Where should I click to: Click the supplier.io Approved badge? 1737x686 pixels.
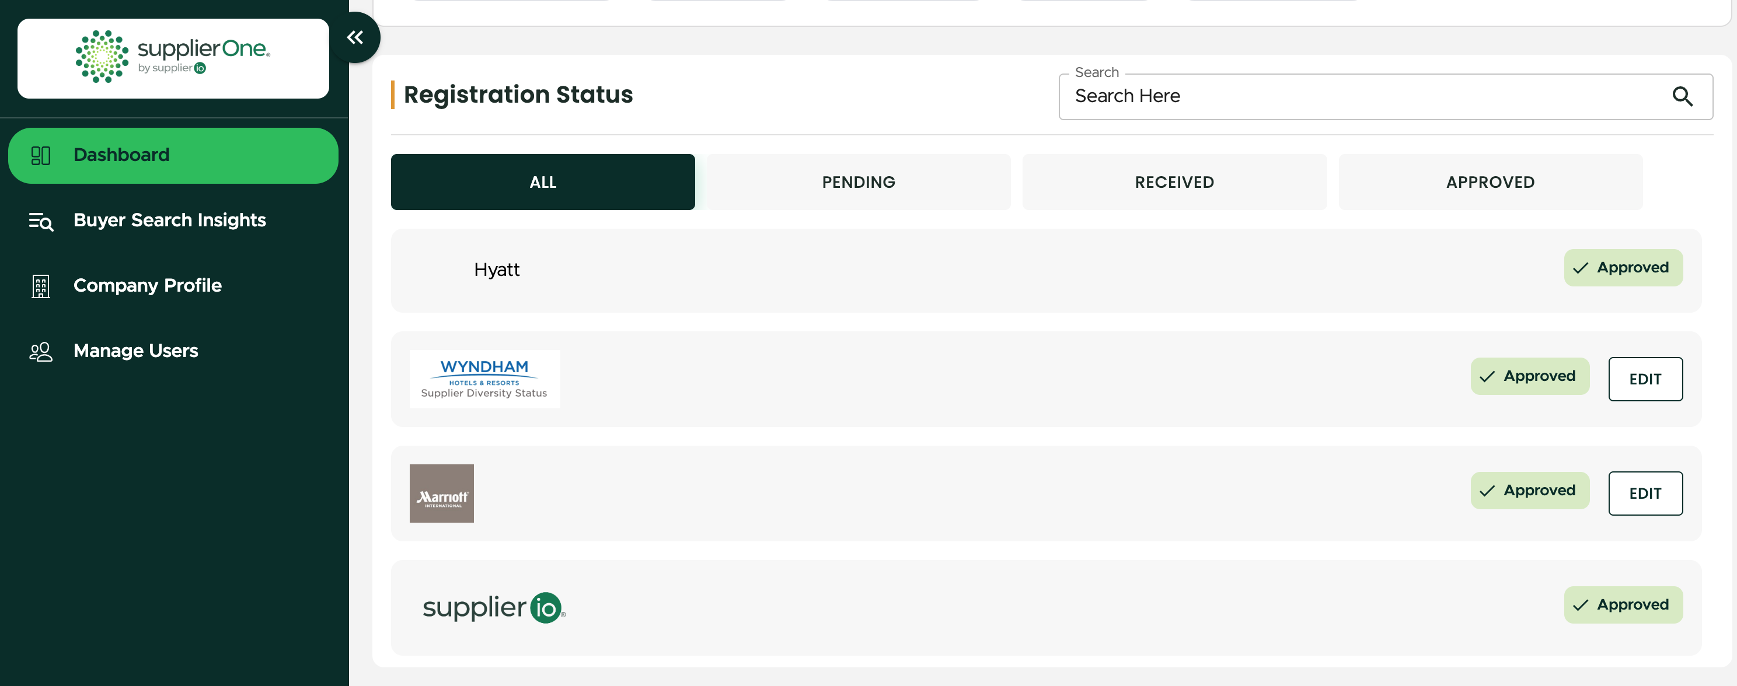coord(1623,604)
